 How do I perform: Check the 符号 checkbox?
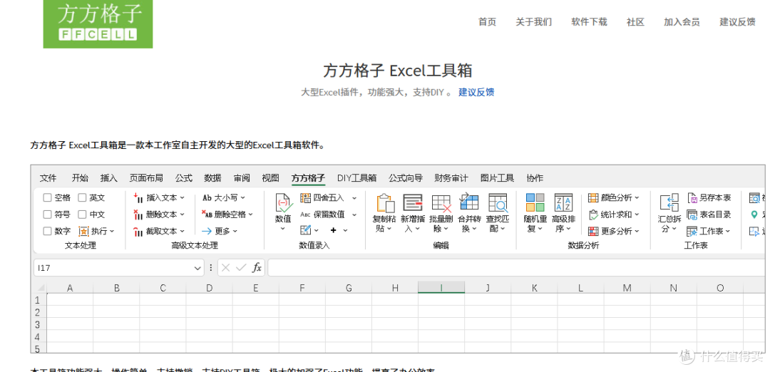point(47,215)
